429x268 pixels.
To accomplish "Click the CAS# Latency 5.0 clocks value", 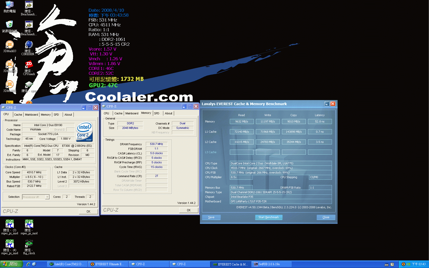I will click(x=157, y=153).
